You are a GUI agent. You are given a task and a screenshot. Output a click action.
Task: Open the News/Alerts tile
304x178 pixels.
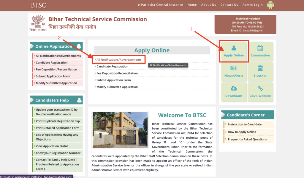pos(234,72)
